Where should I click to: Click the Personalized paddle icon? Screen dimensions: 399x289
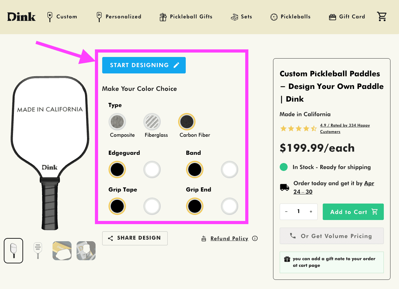click(99, 16)
